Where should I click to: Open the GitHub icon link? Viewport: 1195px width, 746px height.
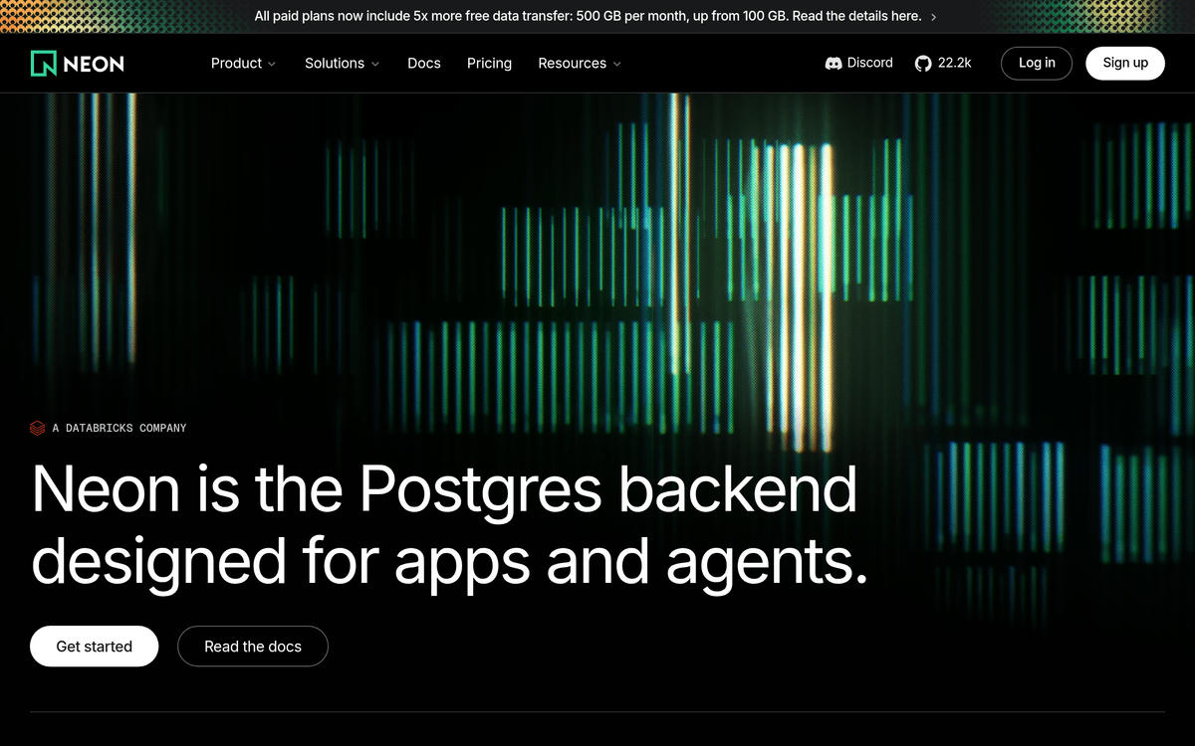923,63
